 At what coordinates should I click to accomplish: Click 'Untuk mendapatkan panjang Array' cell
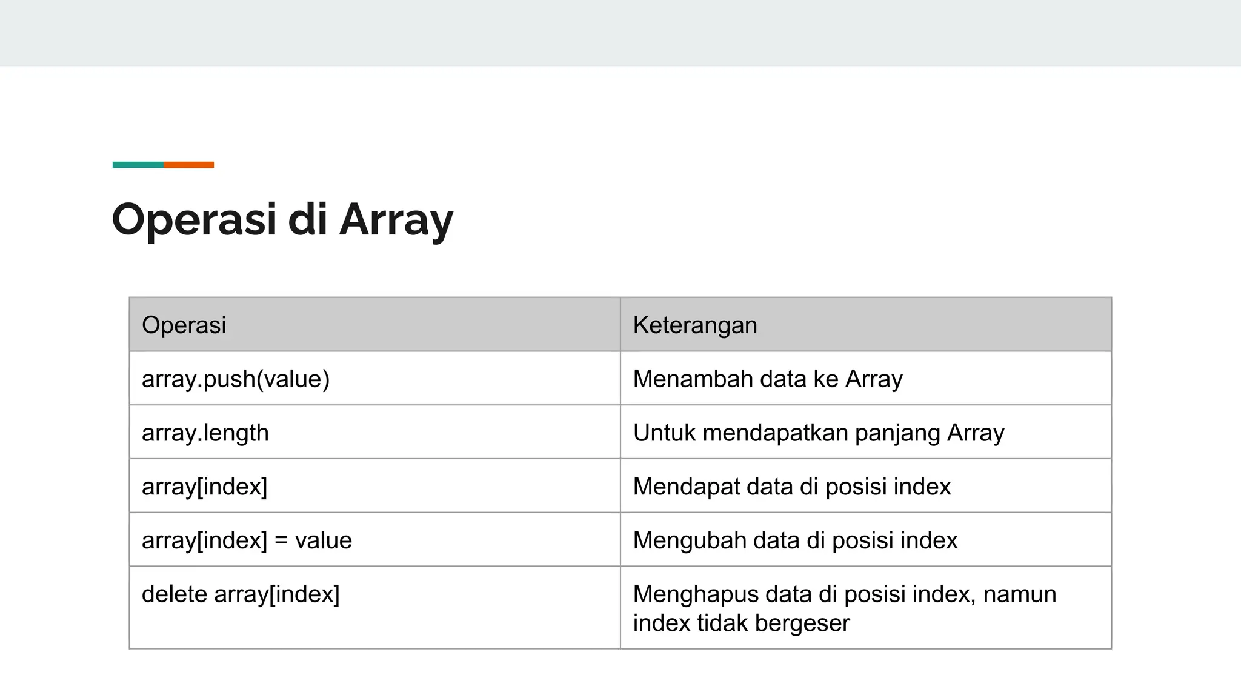[x=866, y=432]
